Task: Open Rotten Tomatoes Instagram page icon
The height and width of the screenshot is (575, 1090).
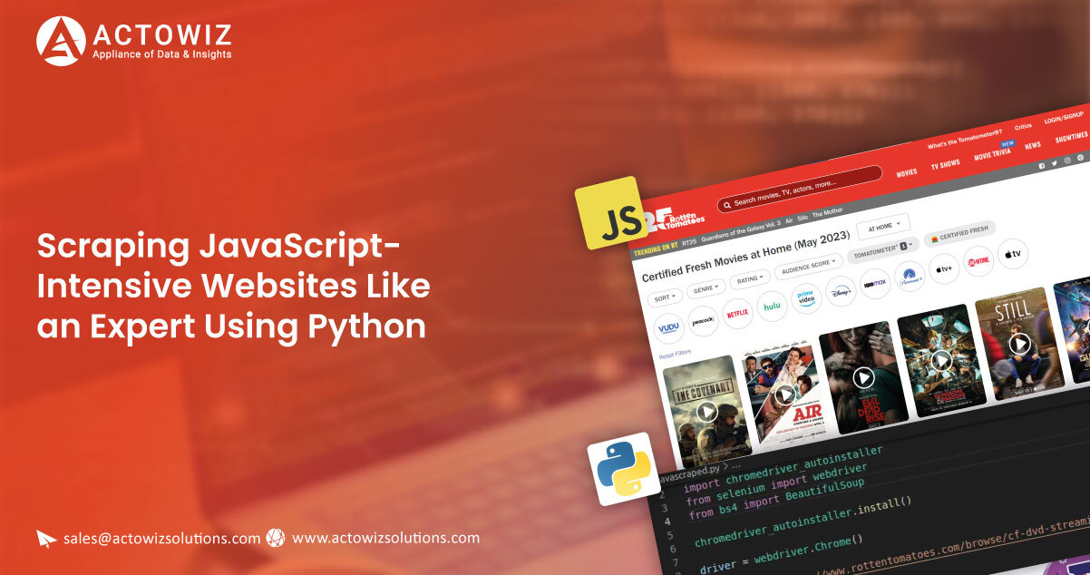Action: click(1067, 160)
